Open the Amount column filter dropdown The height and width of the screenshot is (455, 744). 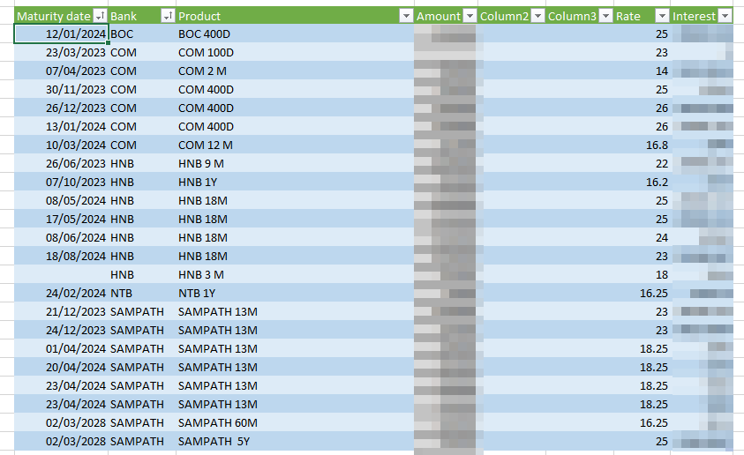pyautogui.click(x=470, y=16)
